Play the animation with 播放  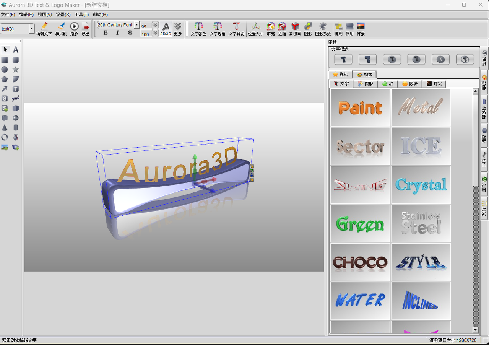click(74, 29)
